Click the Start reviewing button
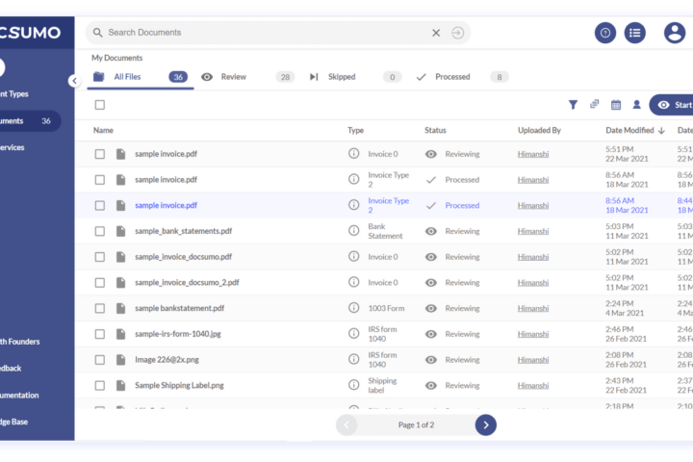The image size is (693, 462). [x=672, y=105]
